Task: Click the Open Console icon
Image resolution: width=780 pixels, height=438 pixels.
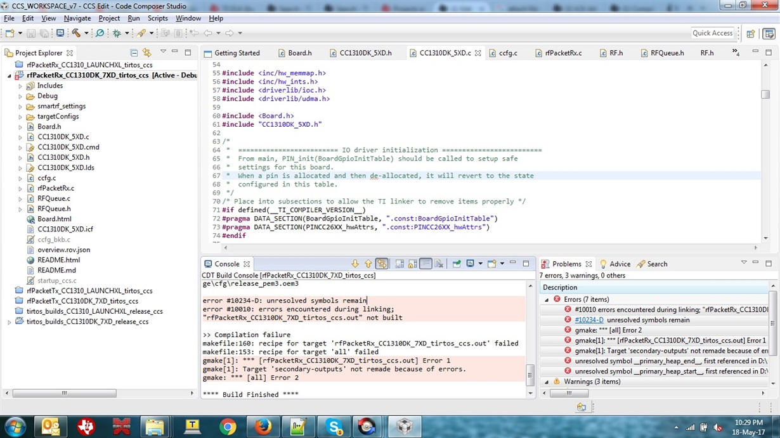Action: tap(492, 264)
